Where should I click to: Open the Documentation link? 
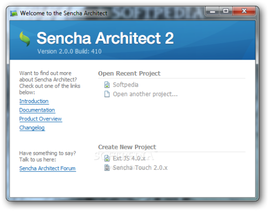click(37, 110)
